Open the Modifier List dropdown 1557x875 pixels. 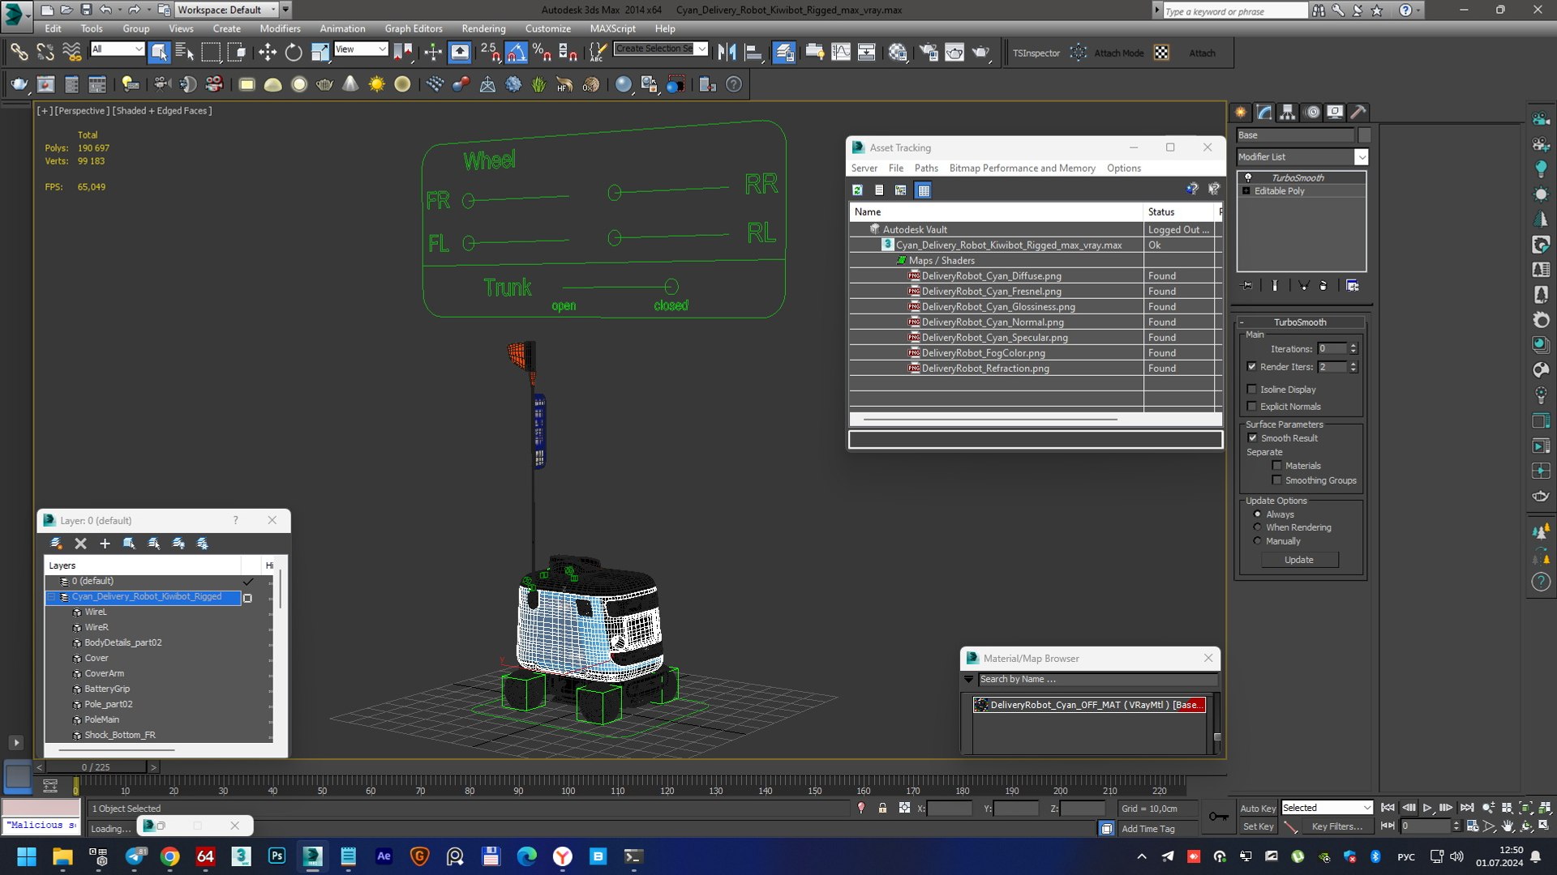1362,157
